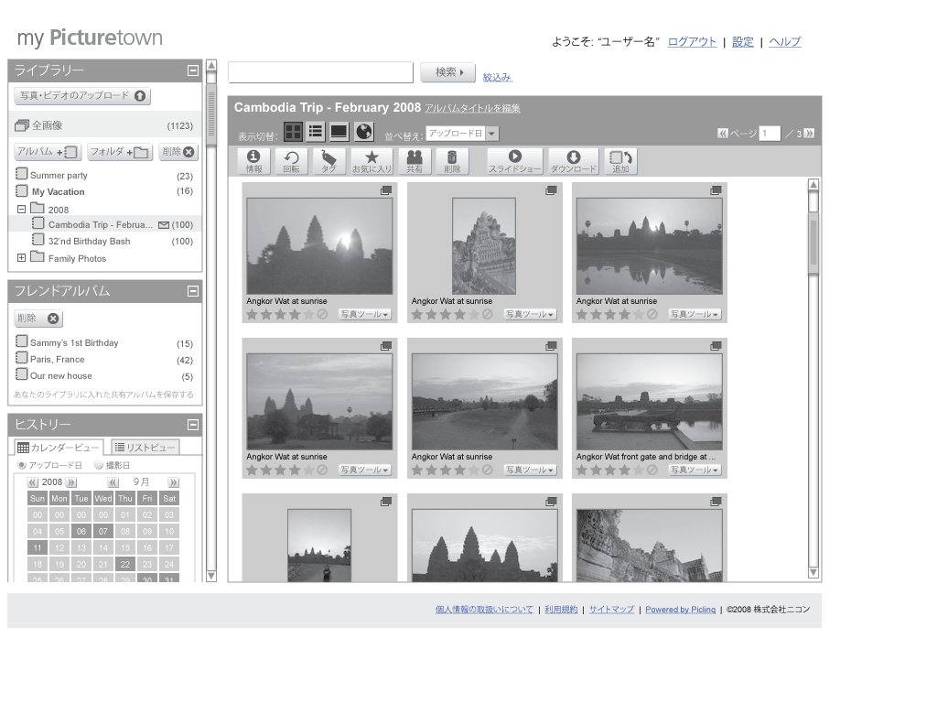The image size is (937, 703).
Task: Rotate photo with 回転 tool
Action: [291, 161]
